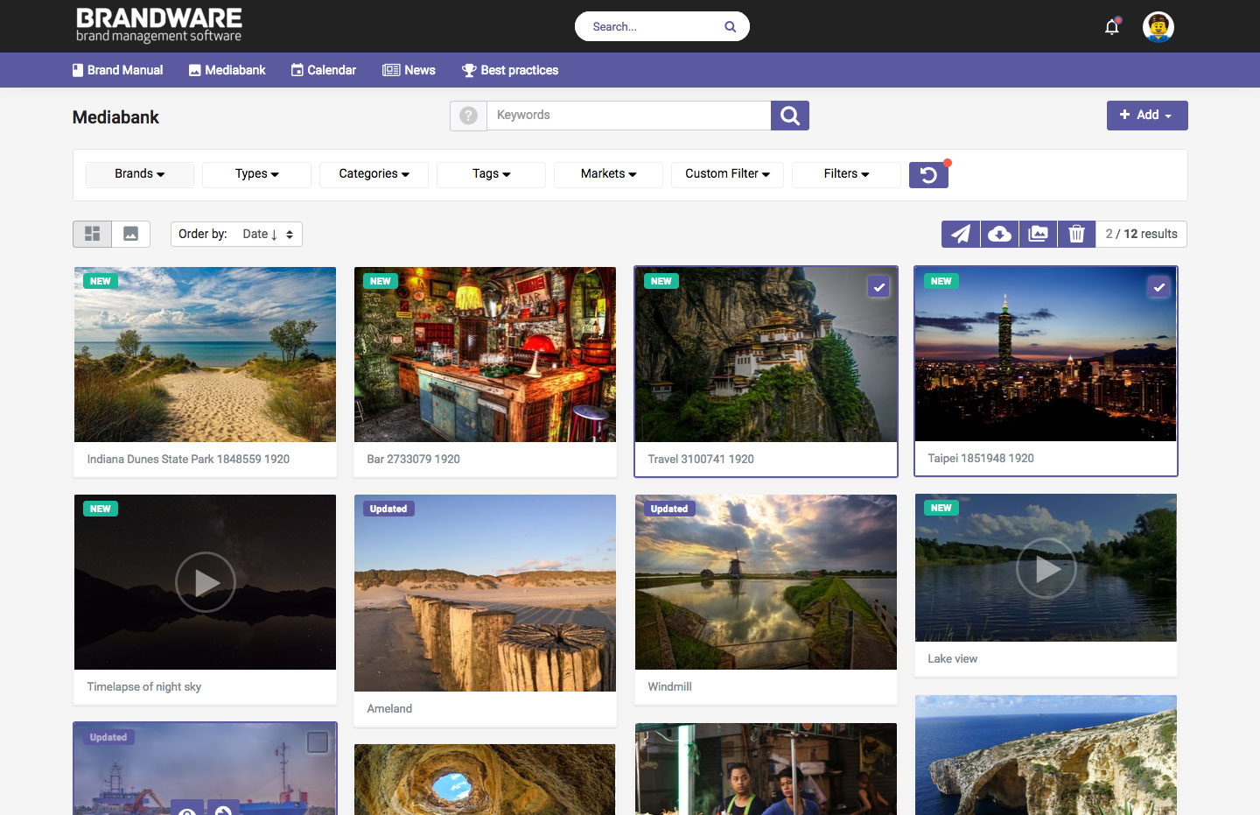Expand the Filters dropdown
The image size is (1260, 815).
click(x=846, y=174)
